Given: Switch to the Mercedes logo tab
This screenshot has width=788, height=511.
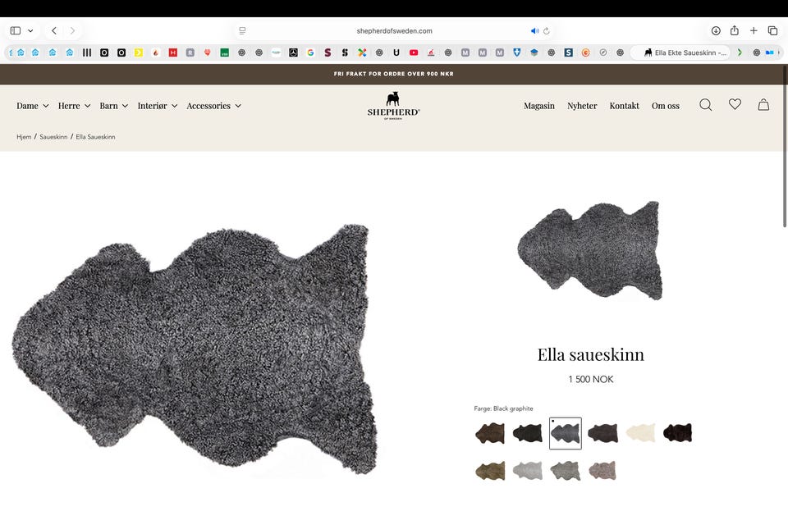Looking at the screenshot, I should point(294,52).
